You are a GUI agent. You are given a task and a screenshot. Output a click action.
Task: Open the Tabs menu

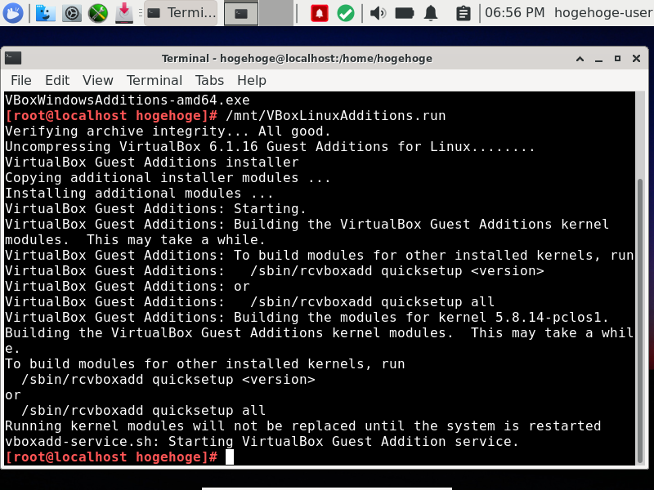click(210, 80)
